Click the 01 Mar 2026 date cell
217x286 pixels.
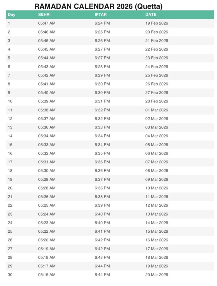click(x=157, y=110)
